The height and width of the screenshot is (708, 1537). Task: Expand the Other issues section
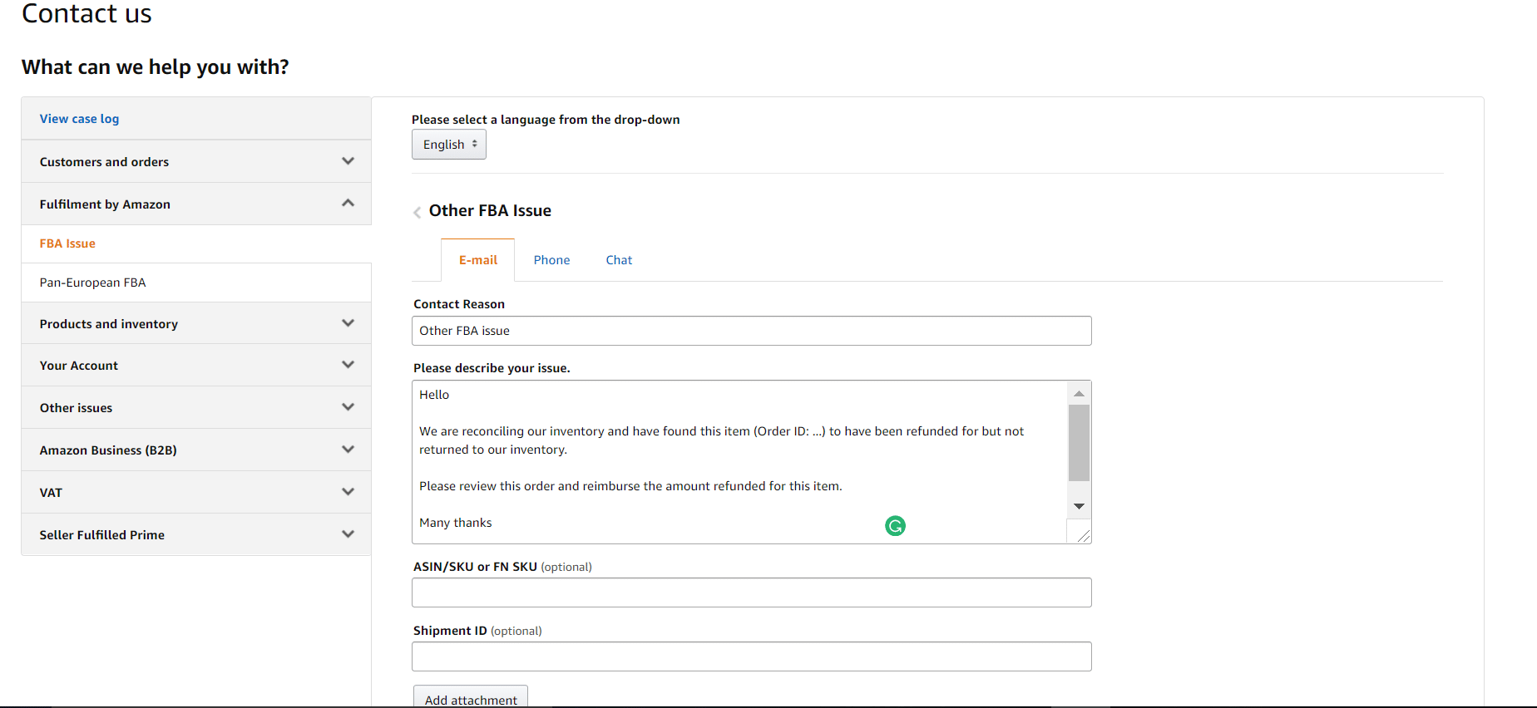[x=348, y=407]
